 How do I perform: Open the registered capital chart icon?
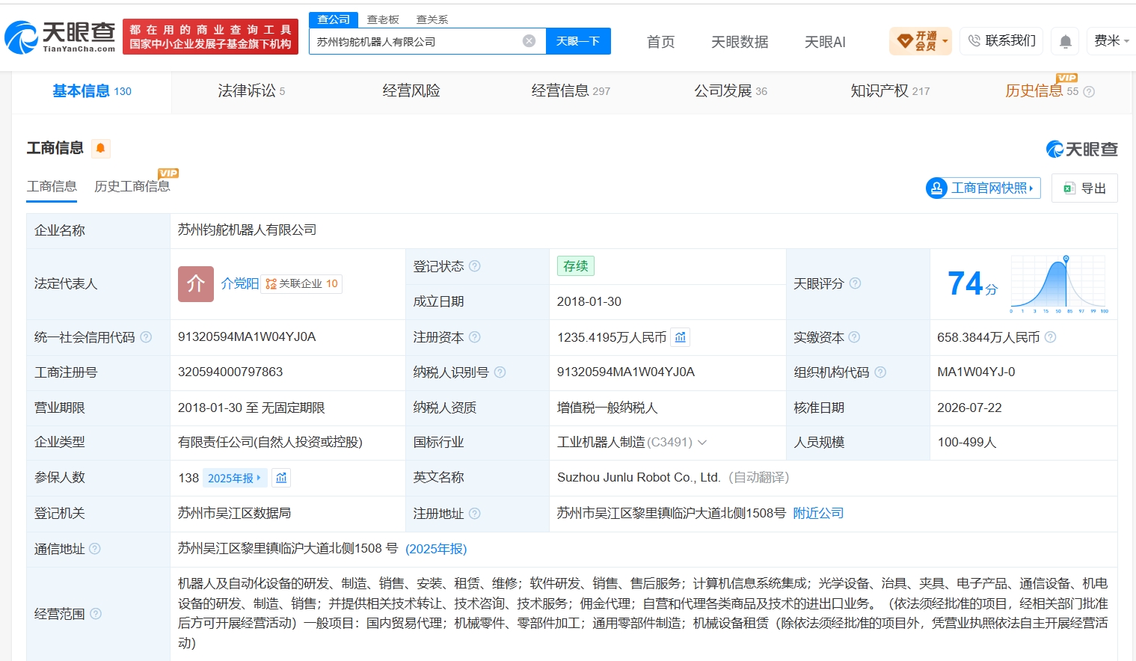(681, 337)
